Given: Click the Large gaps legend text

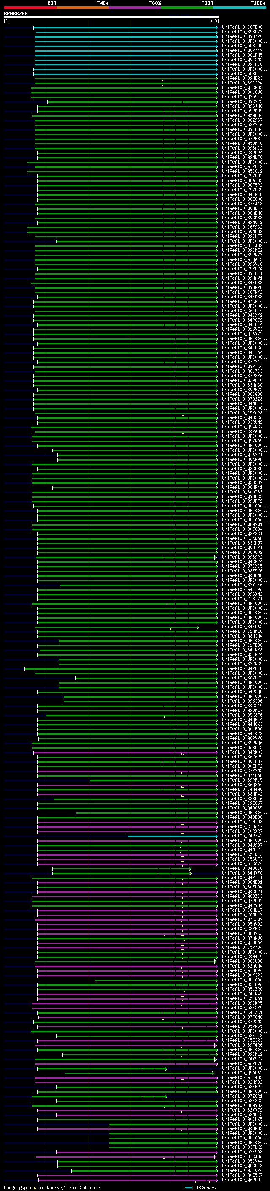Looking at the screenshot, I should click(x=52, y=1187).
